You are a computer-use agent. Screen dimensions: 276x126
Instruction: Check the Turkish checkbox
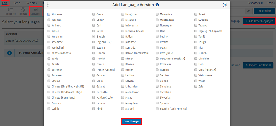click(196, 53)
